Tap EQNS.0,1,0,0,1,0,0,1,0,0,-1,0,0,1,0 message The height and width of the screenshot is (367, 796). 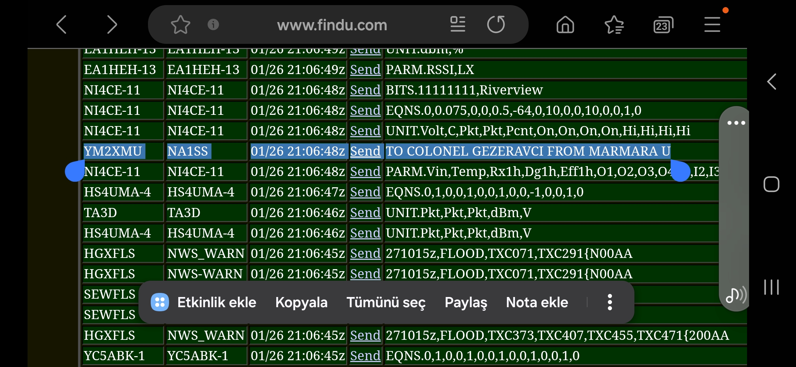[x=485, y=192]
